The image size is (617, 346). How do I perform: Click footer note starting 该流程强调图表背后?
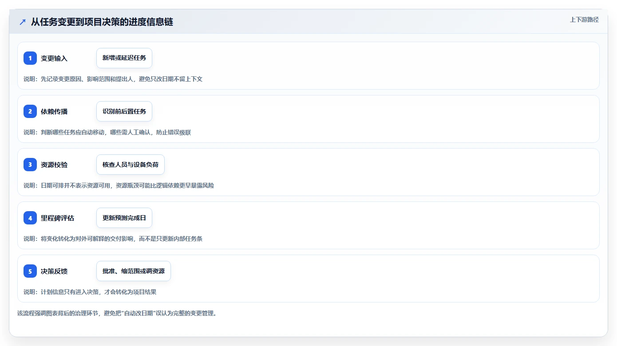[117, 313]
